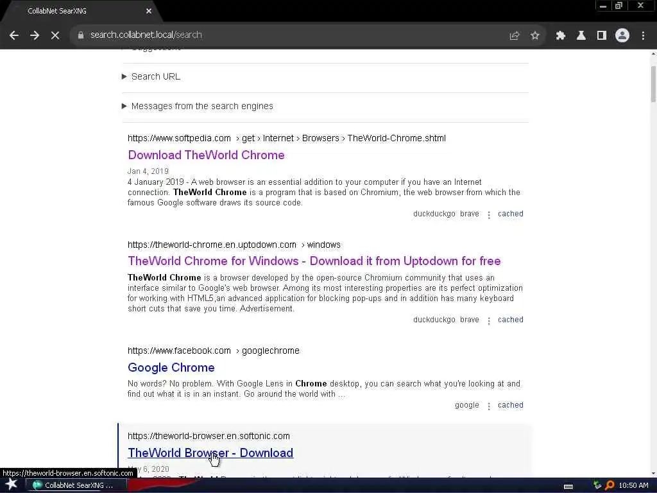Open more options dots for Uptodown result
The width and height of the screenshot is (657, 493).
[x=489, y=321]
